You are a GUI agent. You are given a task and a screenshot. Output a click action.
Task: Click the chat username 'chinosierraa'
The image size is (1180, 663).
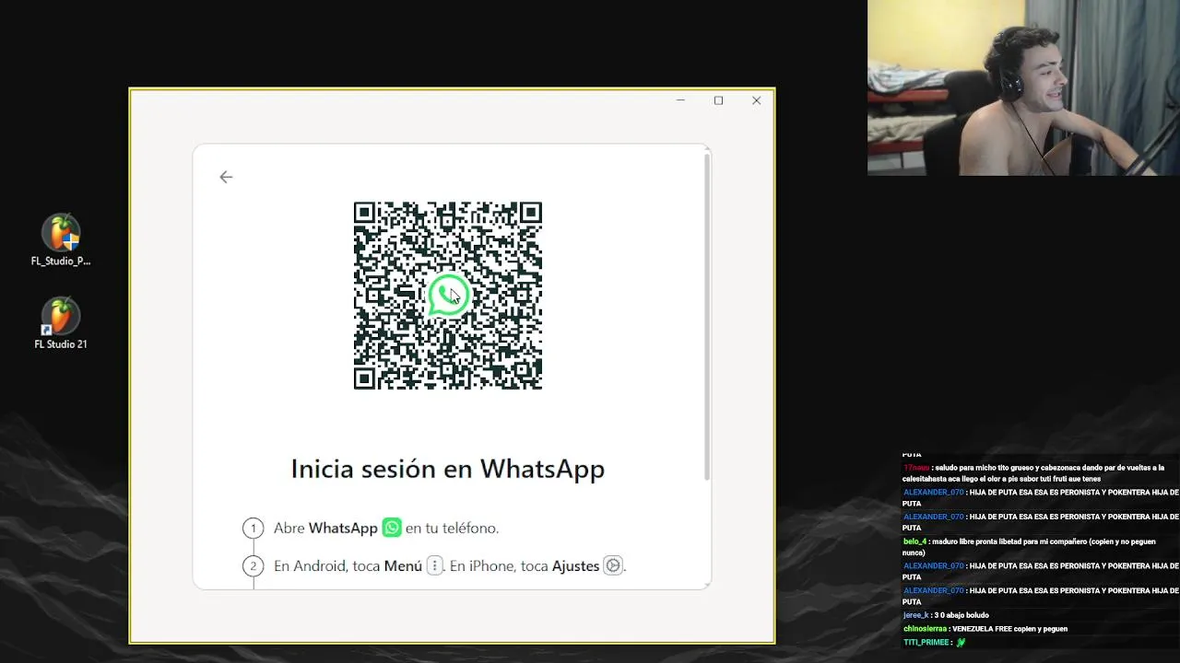[926, 629]
